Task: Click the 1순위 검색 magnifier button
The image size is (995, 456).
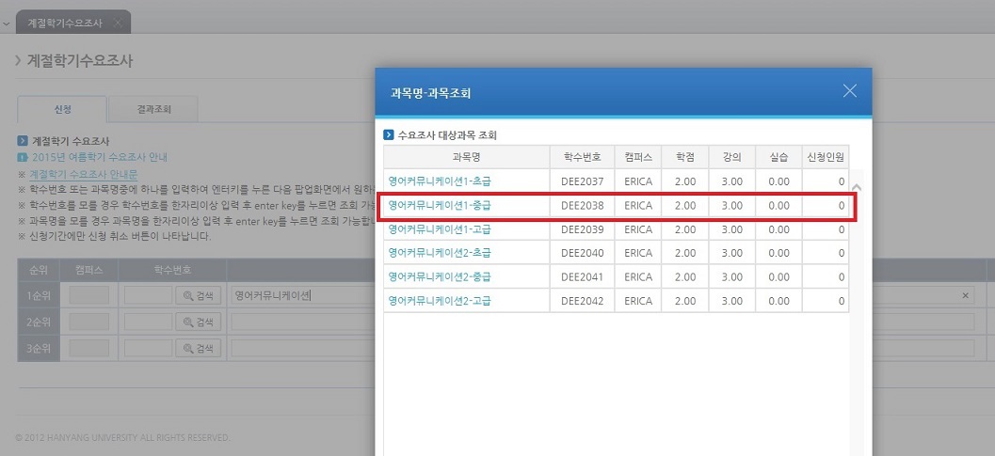Action: coord(198,295)
